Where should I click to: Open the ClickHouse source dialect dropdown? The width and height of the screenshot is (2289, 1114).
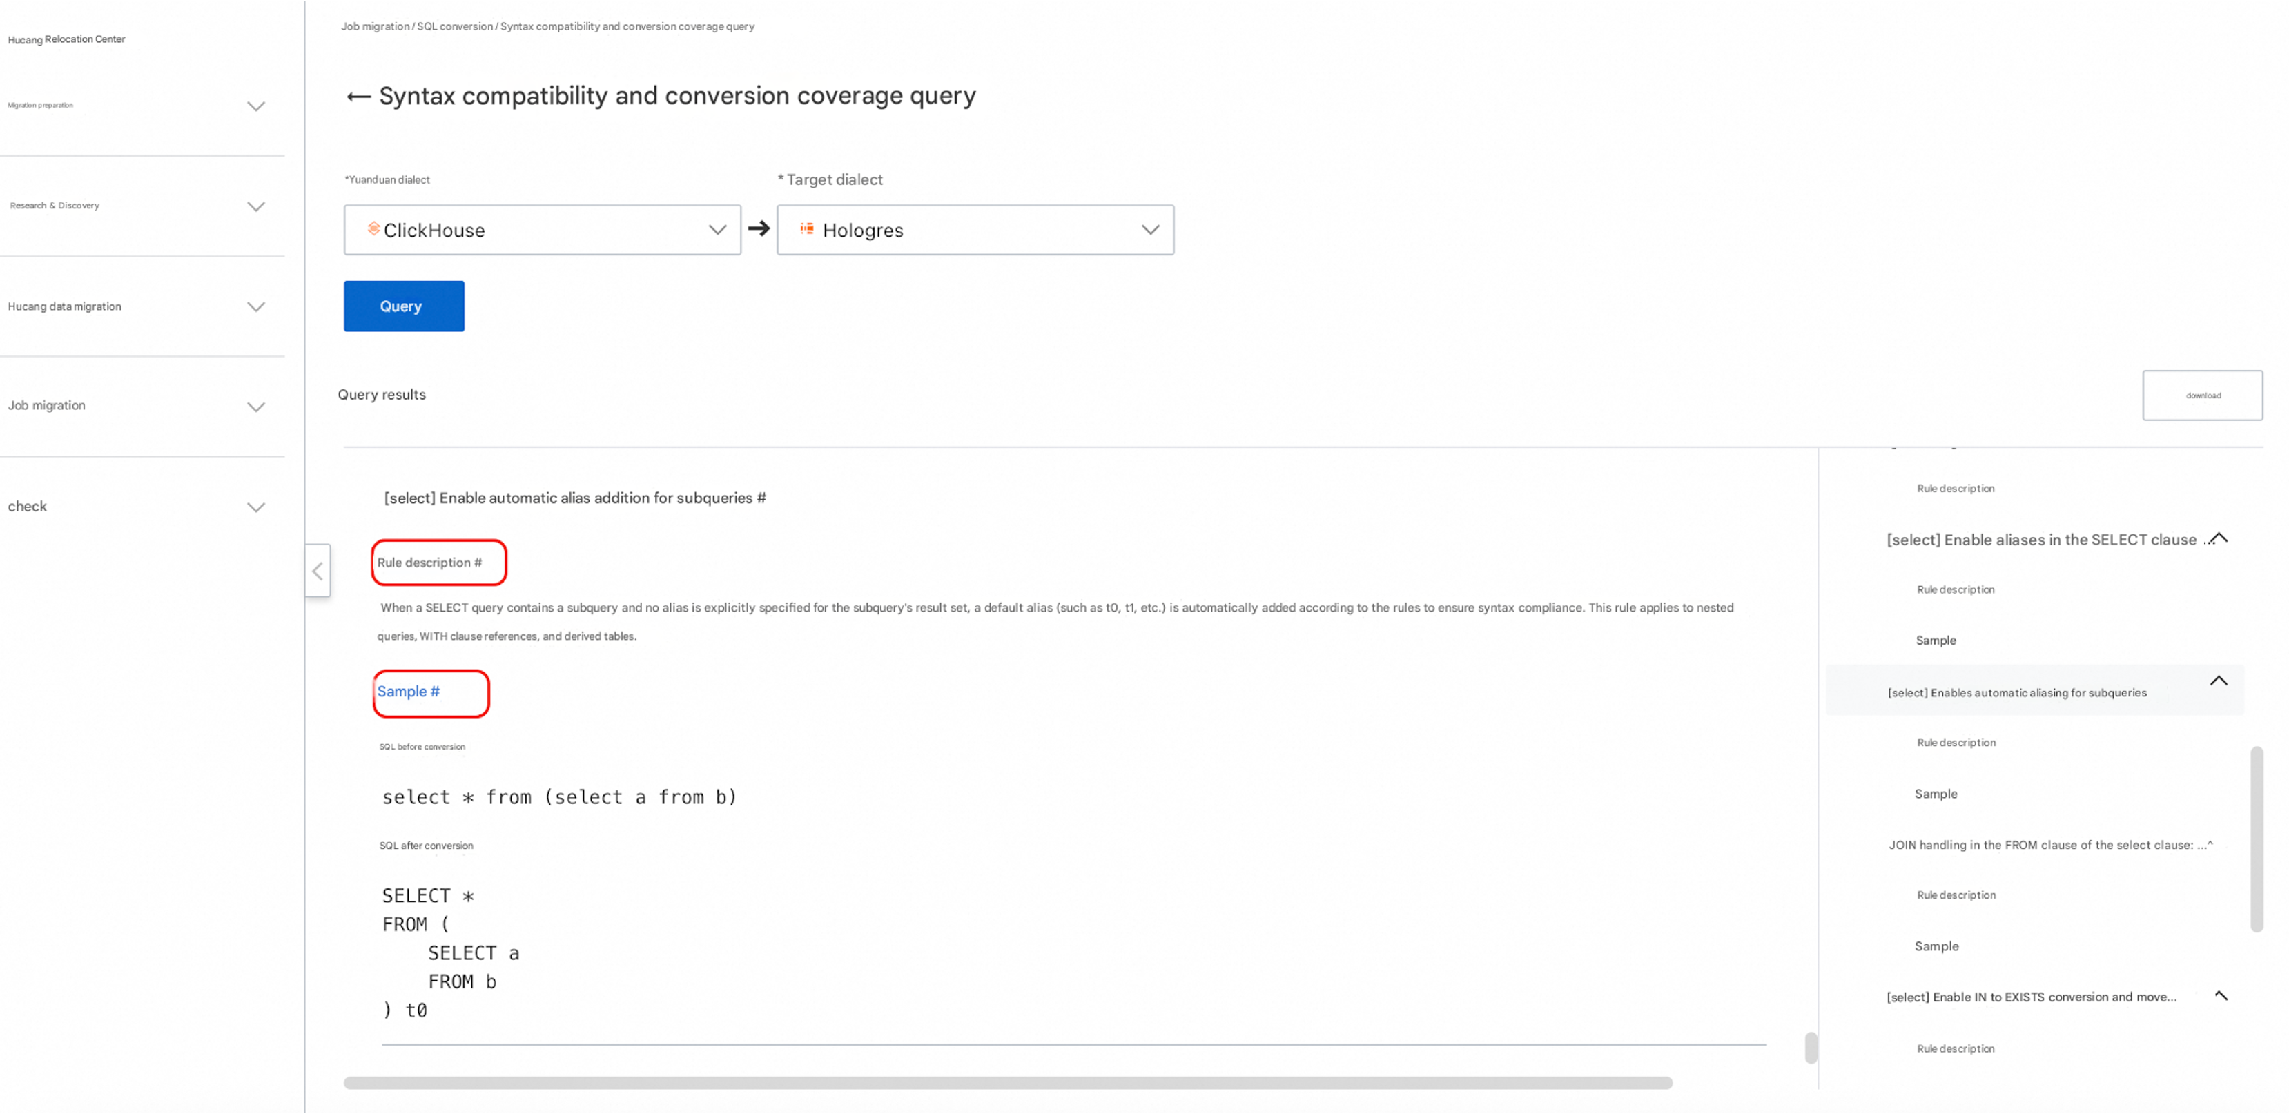(542, 230)
